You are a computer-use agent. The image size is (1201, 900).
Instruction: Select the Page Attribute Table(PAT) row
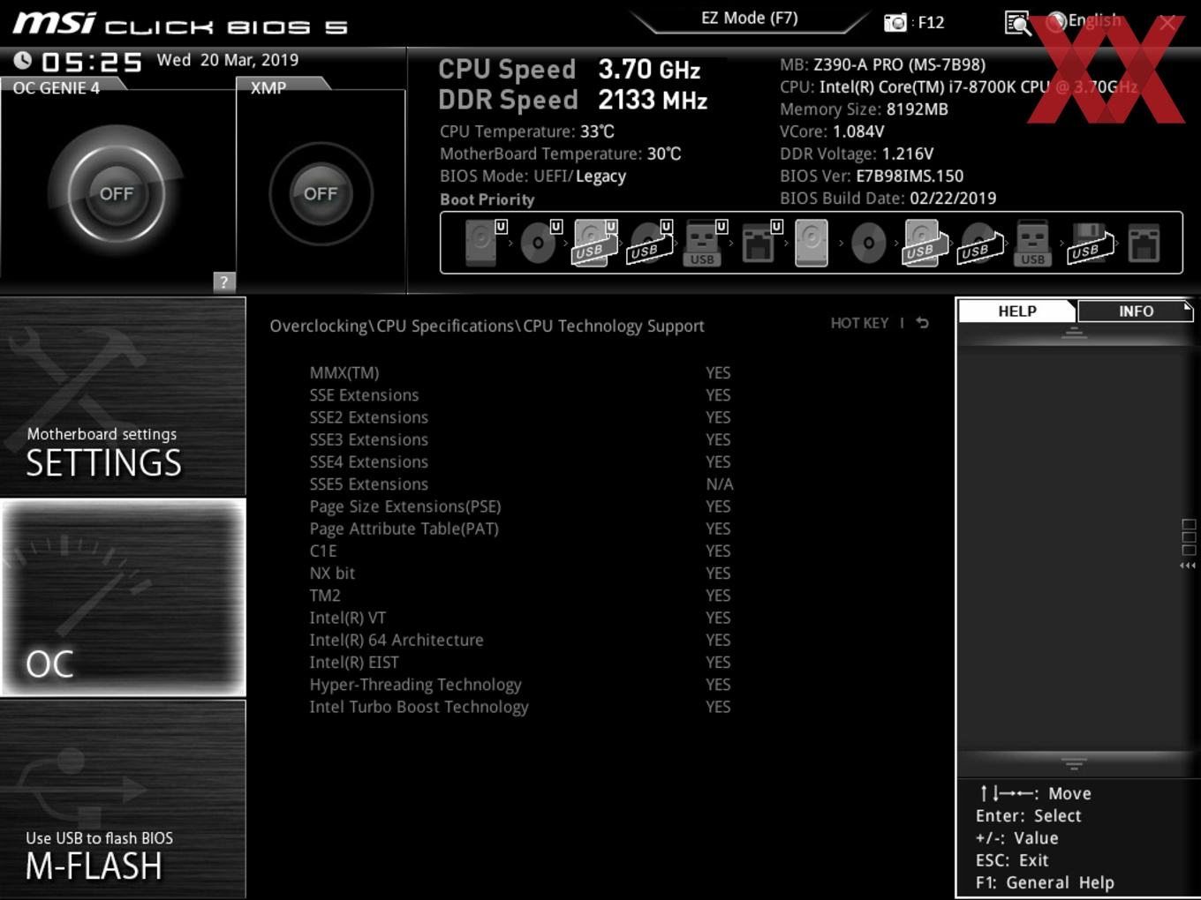[x=521, y=529]
